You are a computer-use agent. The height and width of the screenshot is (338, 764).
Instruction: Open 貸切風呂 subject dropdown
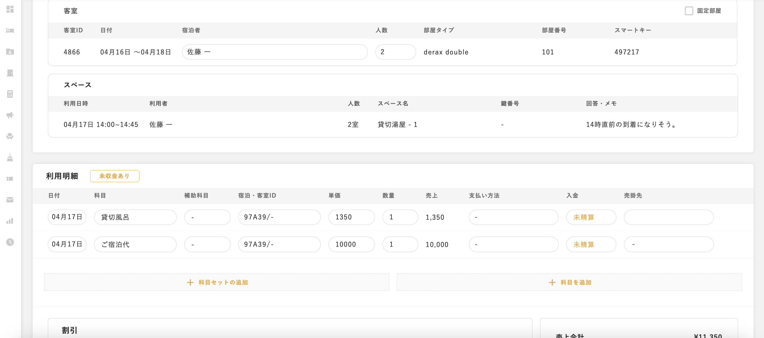tap(135, 217)
